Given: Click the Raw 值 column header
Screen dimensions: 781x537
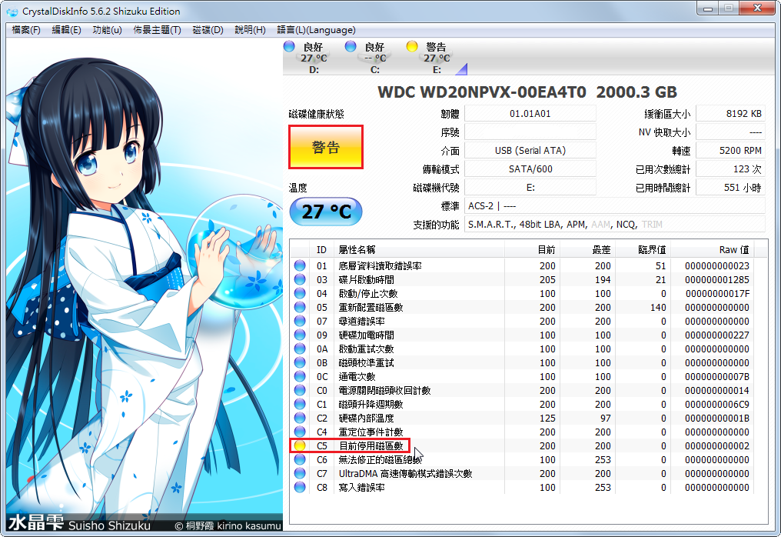Looking at the screenshot, I should pyautogui.click(x=733, y=249).
